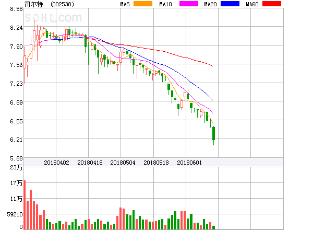
Task: Click the MA60 legend label
Action: click(252, 4)
